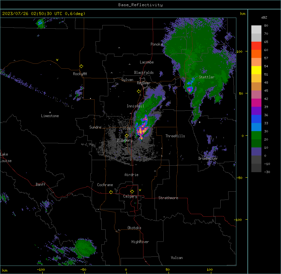281x274 pixels.
Task: Click the Base_Reflectivity title
Action: [x=140, y=5]
